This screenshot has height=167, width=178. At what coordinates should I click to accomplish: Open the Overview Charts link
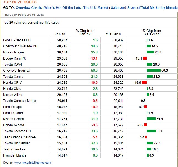click(29, 8)
